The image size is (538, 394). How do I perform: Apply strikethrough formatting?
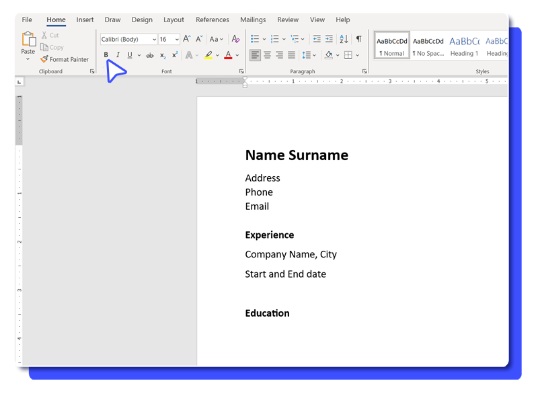(x=150, y=55)
